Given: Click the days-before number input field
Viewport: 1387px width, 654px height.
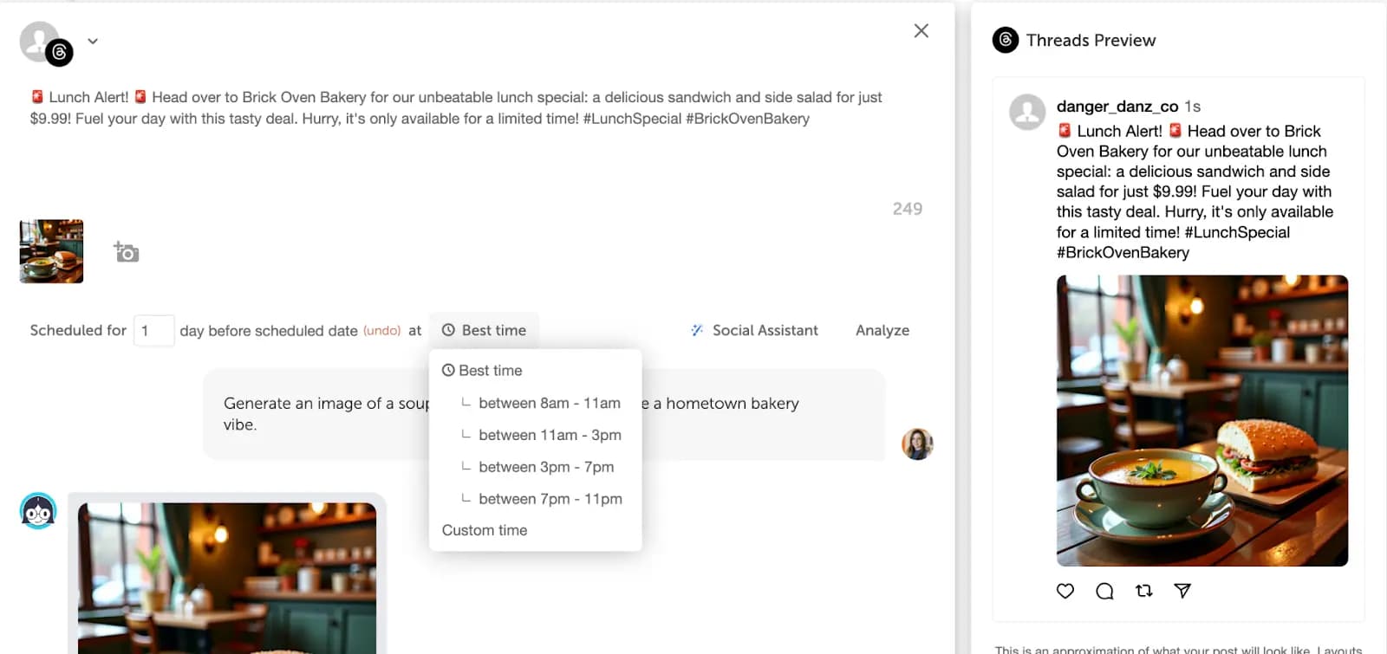Looking at the screenshot, I should pyautogui.click(x=153, y=330).
